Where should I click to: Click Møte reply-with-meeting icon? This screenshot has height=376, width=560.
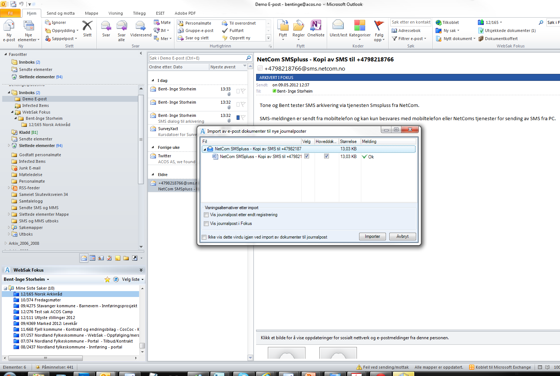click(x=162, y=22)
